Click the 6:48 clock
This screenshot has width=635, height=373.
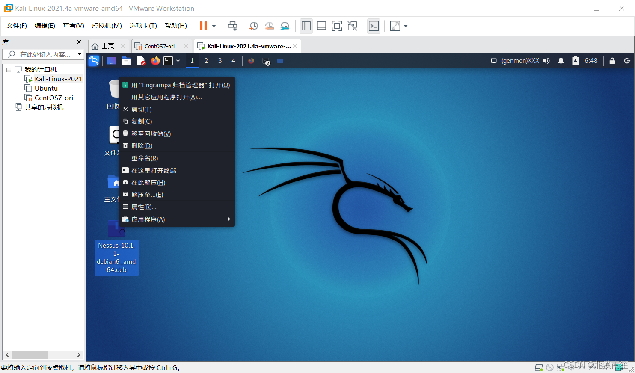click(591, 61)
